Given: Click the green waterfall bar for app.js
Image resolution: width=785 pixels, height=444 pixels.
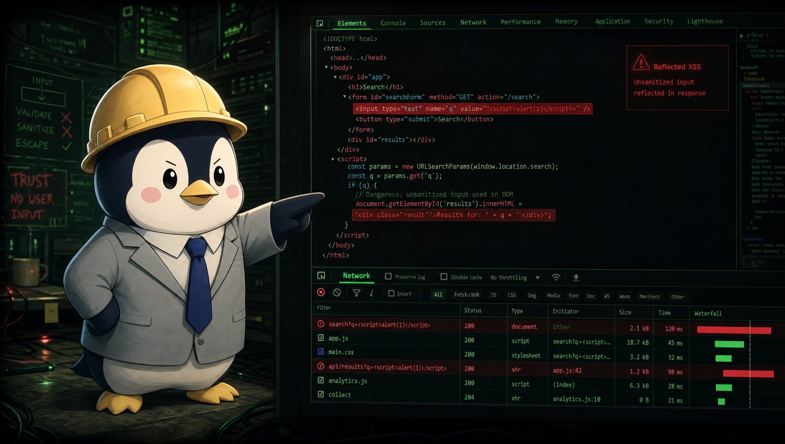Looking at the screenshot, I should [729, 344].
